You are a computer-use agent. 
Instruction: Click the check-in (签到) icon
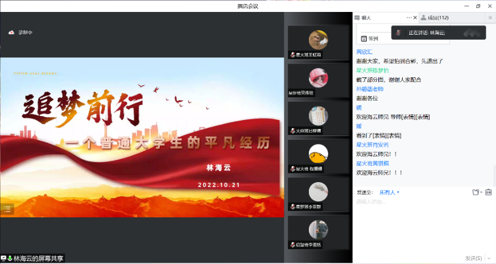point(364,39)
